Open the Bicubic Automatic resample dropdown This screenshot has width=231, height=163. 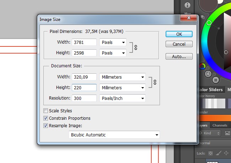[114, 135]
